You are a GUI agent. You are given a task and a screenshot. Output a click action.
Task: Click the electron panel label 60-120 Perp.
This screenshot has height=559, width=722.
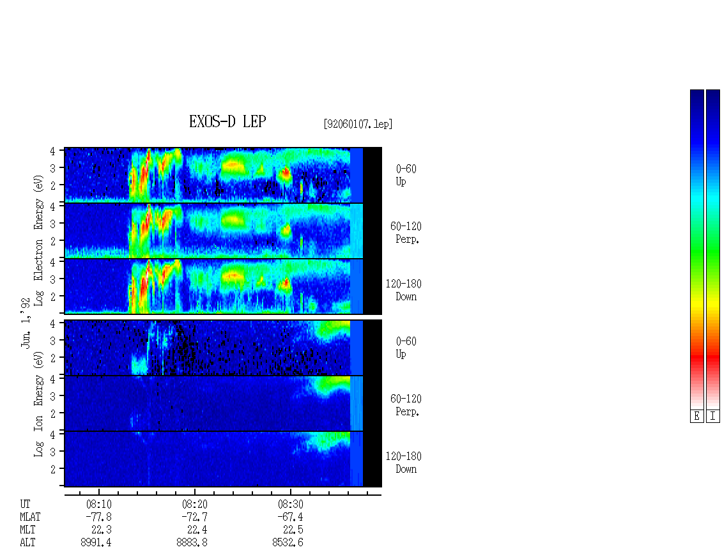tap(406, 233)
